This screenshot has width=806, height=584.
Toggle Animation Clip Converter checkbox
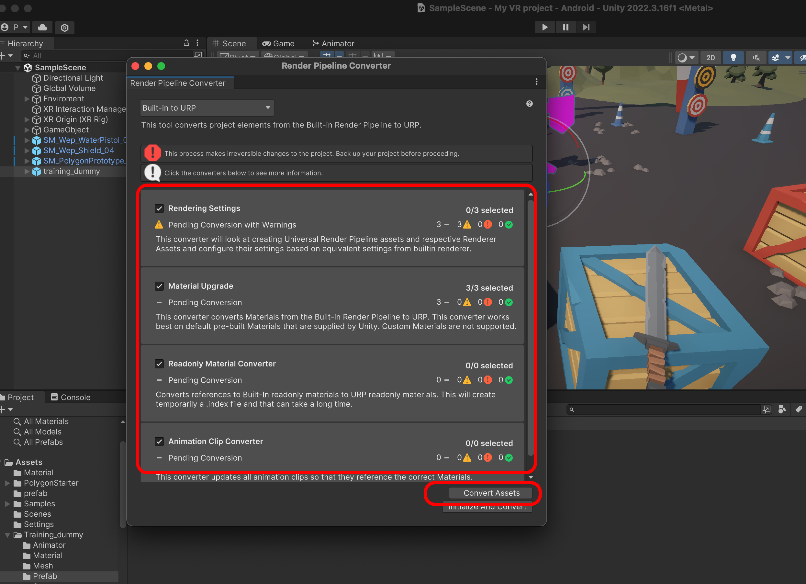tap(159, 442)
